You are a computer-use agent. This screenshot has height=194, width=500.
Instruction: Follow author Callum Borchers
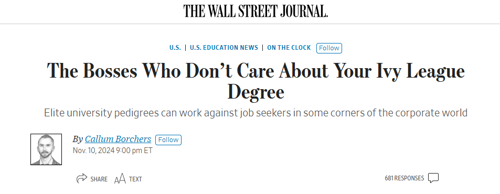(x=168, y=140)
